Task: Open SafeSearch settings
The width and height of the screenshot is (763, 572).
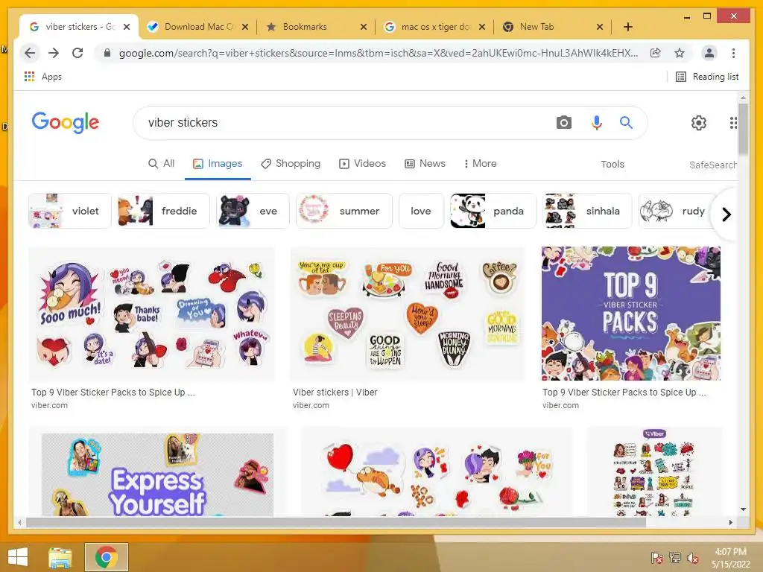Action: (x=713, y=165)
